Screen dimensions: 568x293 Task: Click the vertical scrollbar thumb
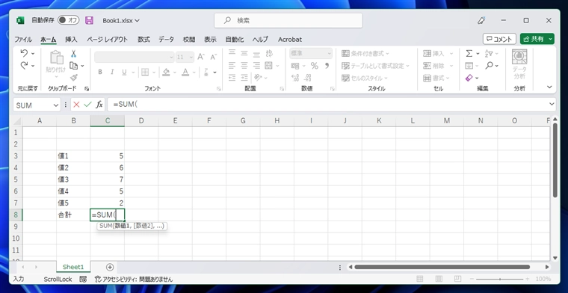coord(555,160)
